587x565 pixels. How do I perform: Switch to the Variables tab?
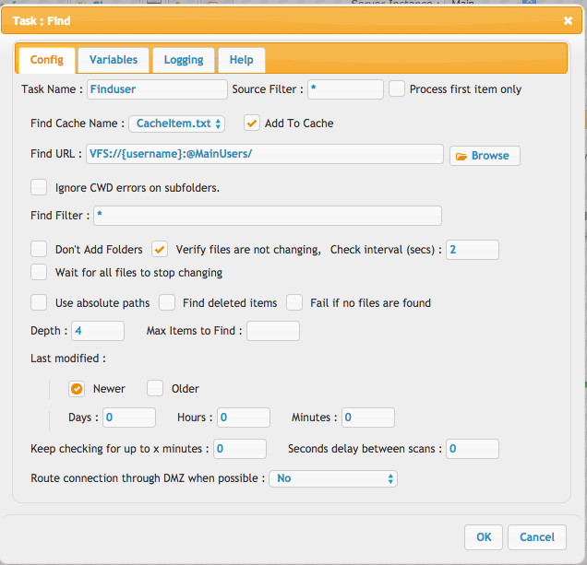tap(114, 60)
